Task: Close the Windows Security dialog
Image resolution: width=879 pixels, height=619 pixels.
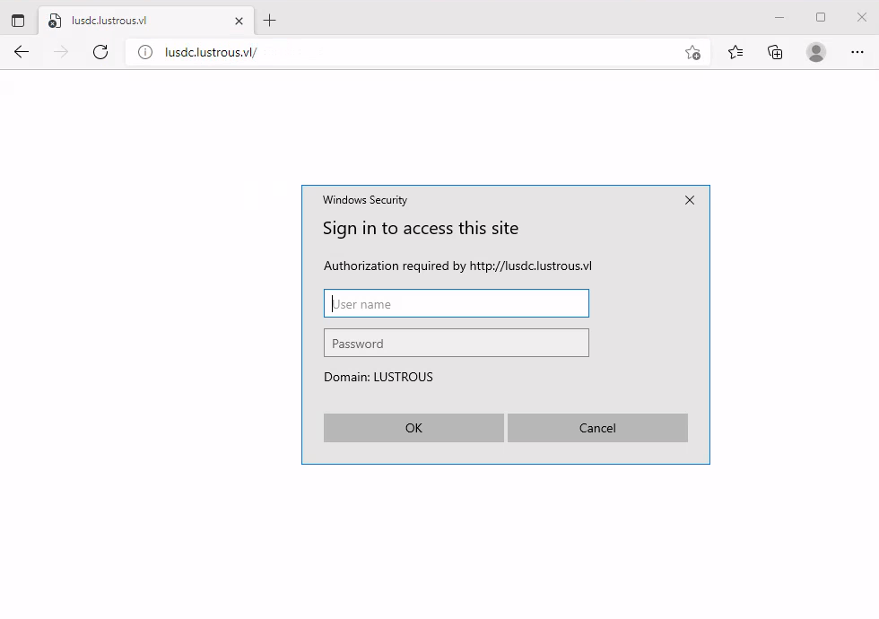Action: [x=690, y=200]
